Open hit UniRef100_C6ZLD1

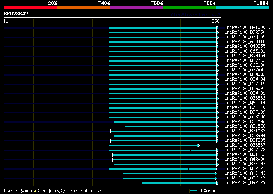coord(245,51)
